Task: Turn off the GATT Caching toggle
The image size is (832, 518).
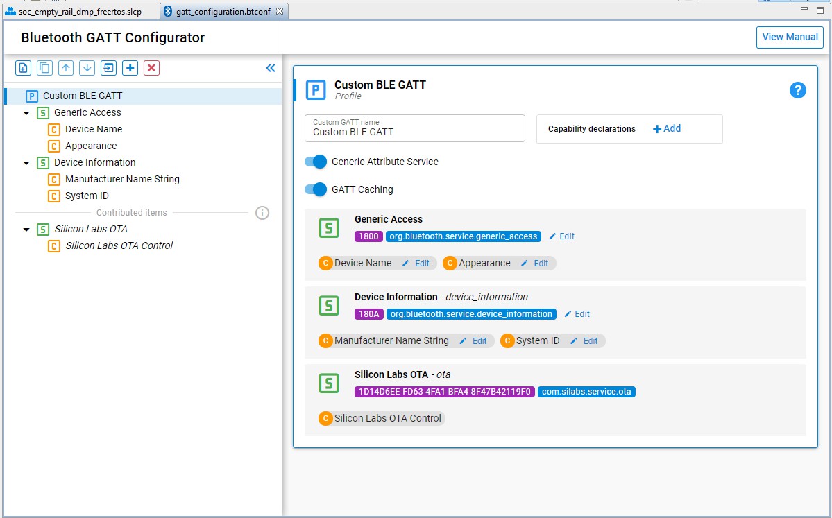Action: coord(316,189)
